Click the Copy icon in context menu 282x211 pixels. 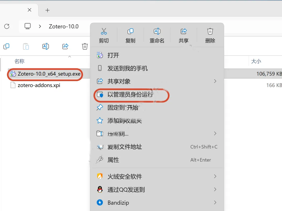[130, 31]
